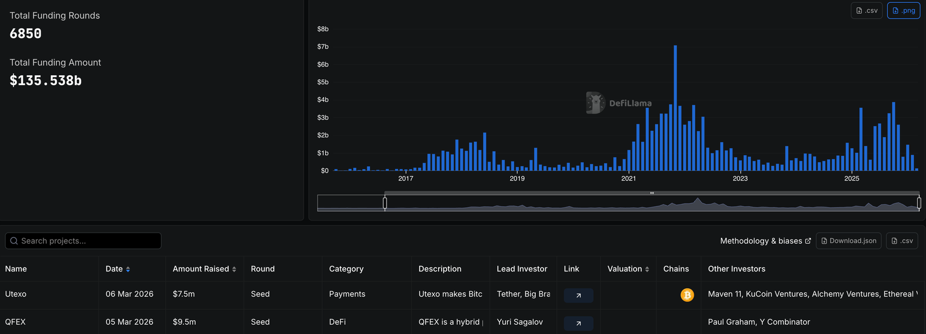The height and width of the screenshot is (334, 926).
Task: Export table using .csv beside Download.json
Action: (902, 241)
